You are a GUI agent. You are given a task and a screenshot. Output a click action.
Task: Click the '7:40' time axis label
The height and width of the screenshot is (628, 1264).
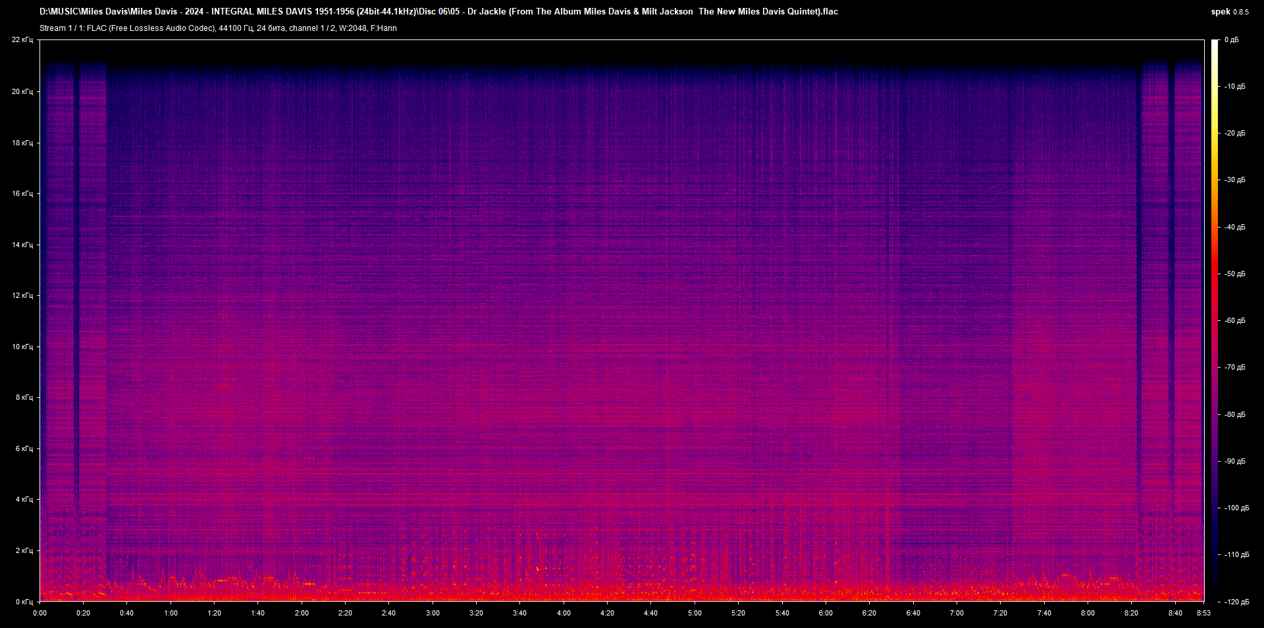coord(1044,613)
